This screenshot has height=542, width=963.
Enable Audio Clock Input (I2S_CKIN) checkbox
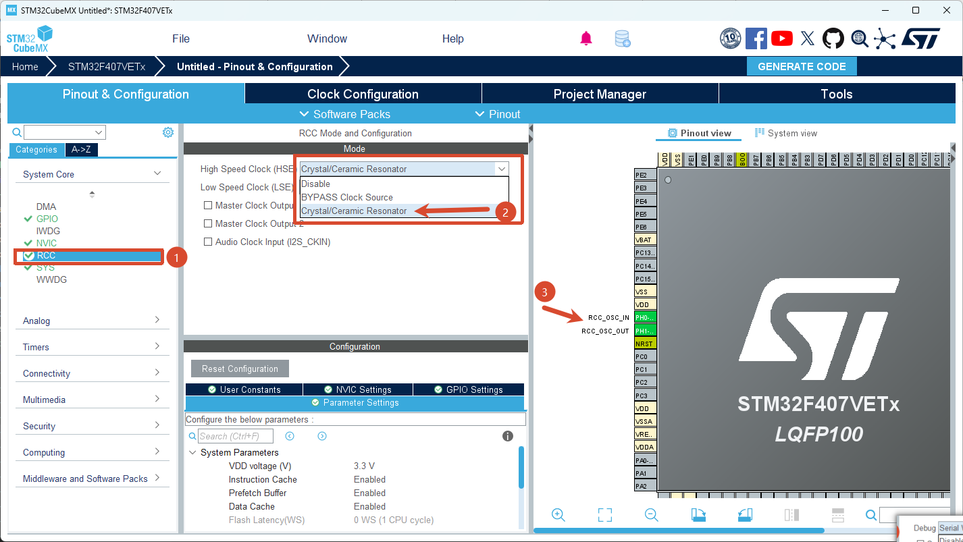[208, 242]
